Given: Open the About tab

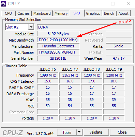Looking at the screenshot, I should pos(123,13).
